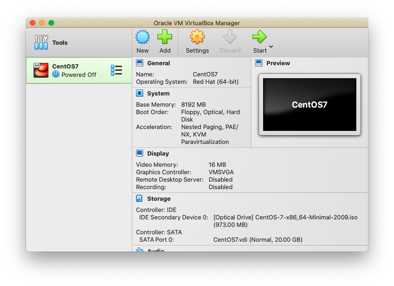Collapse the Preview section header
394x286 pixels.
click(x=278, y=63)
